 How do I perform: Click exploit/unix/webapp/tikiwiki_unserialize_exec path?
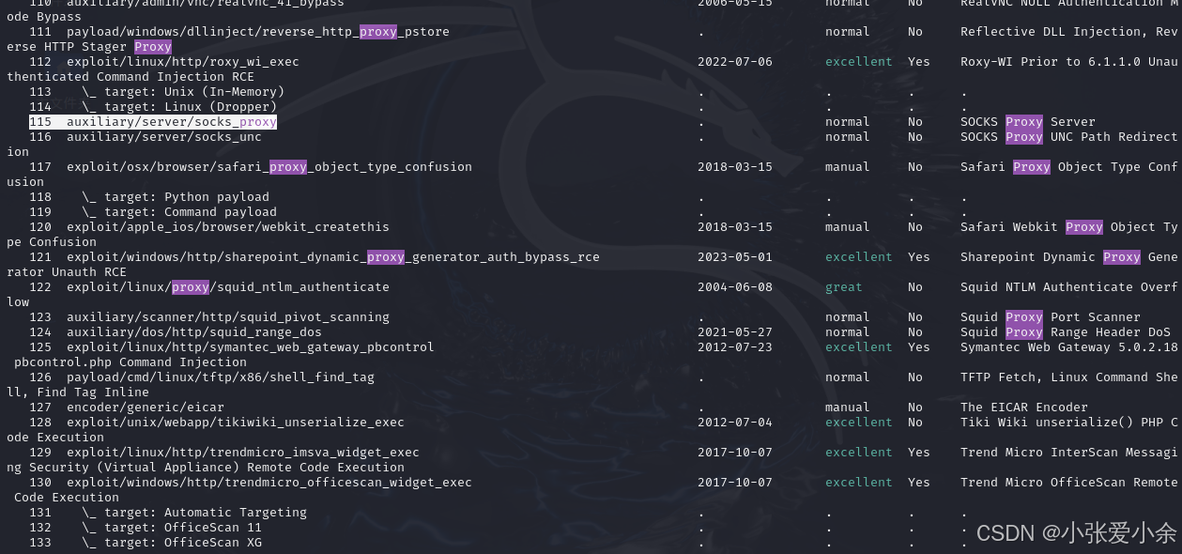tap(236, 423)
